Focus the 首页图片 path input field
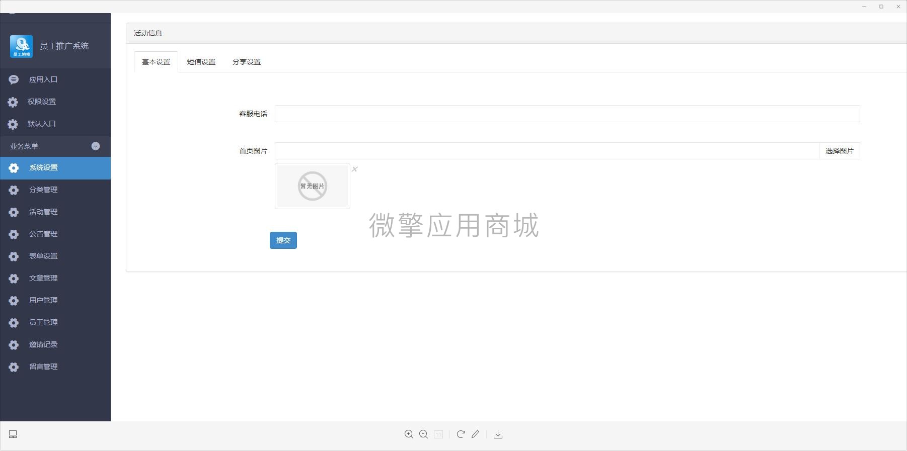This screenshot has height=451, width=907. point(547,151)
